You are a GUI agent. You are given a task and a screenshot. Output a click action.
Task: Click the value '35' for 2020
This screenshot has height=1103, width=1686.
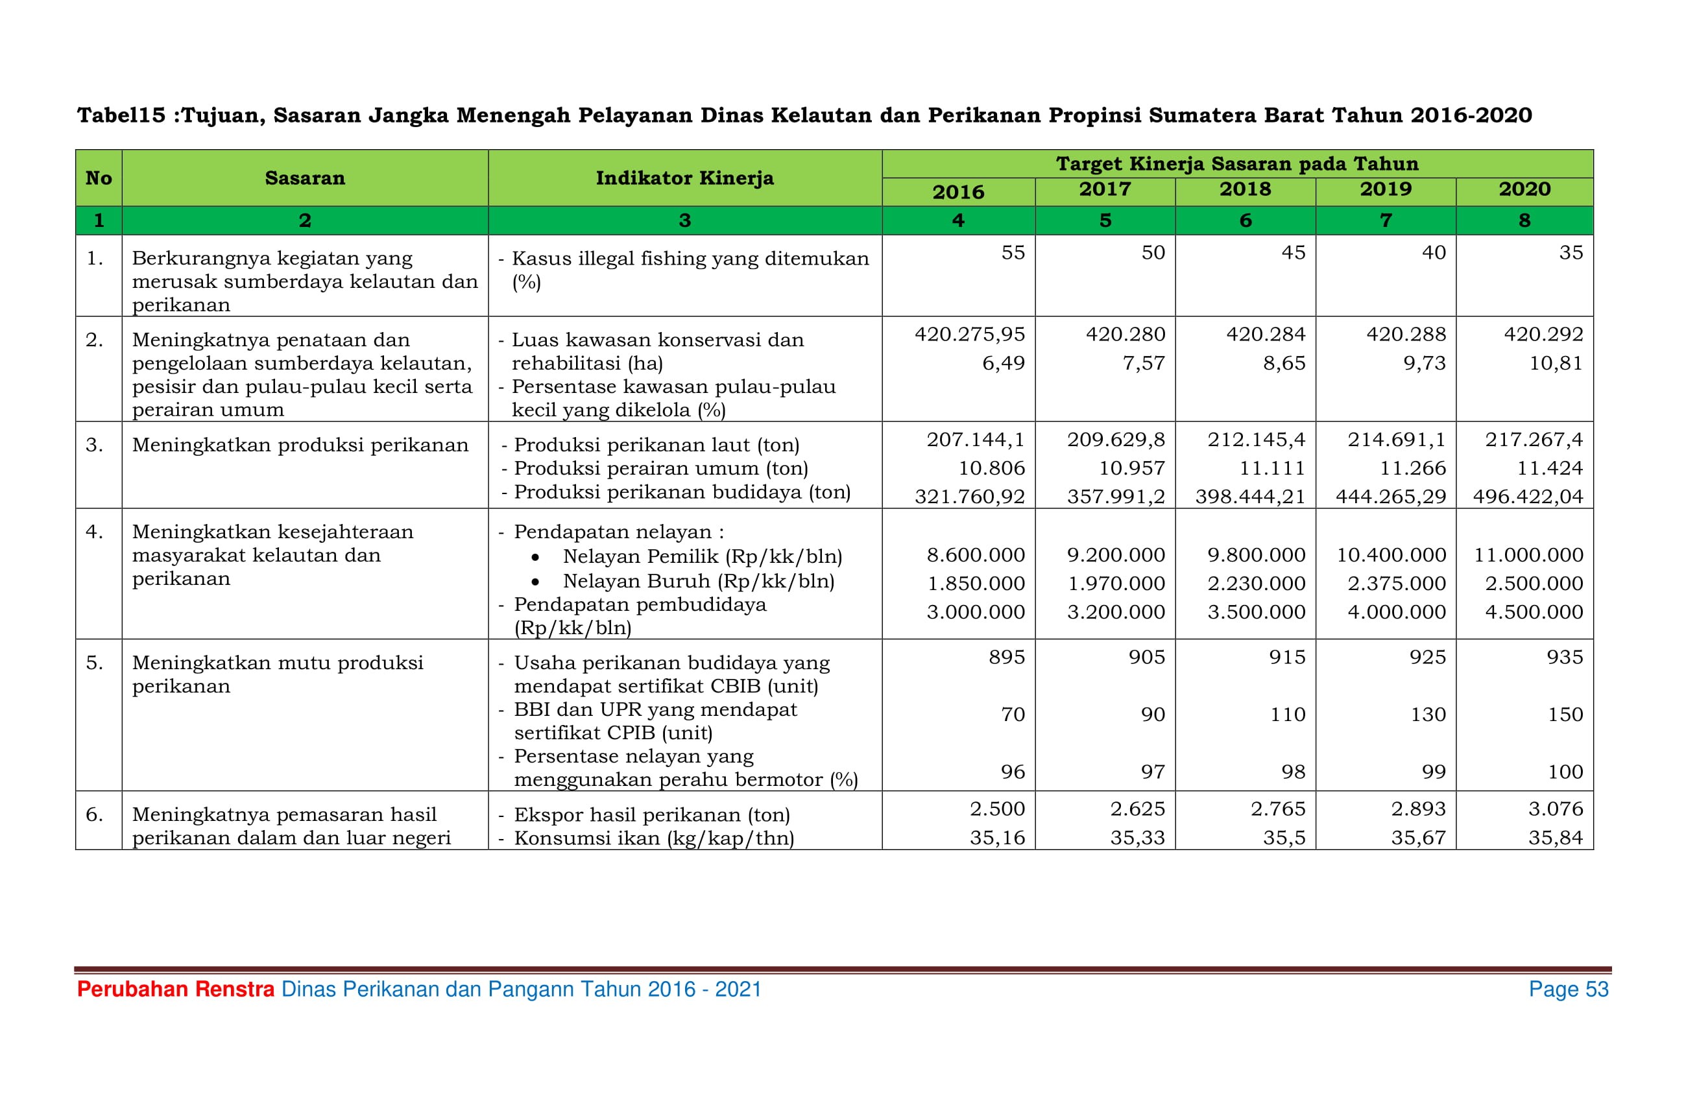coord(1571,253)
